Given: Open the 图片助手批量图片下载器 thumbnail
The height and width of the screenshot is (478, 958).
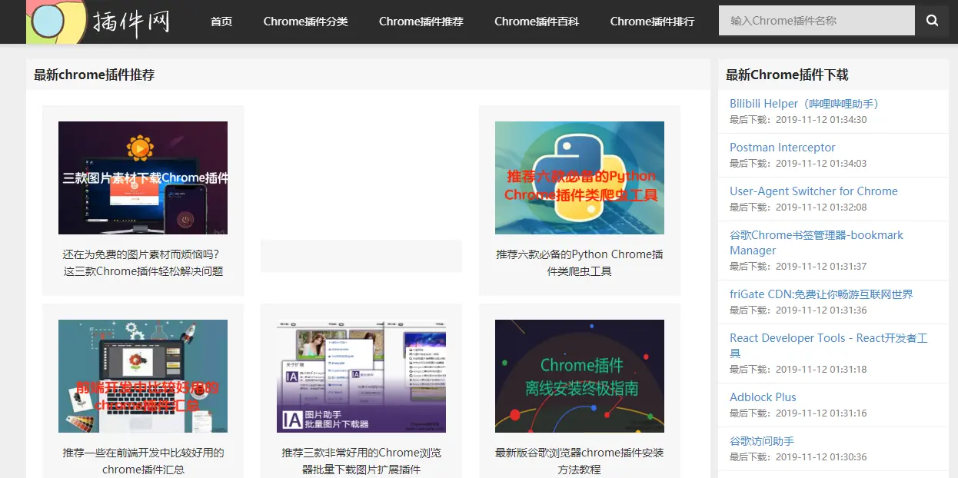Looking at the screenshot, I should pos(361,376).
